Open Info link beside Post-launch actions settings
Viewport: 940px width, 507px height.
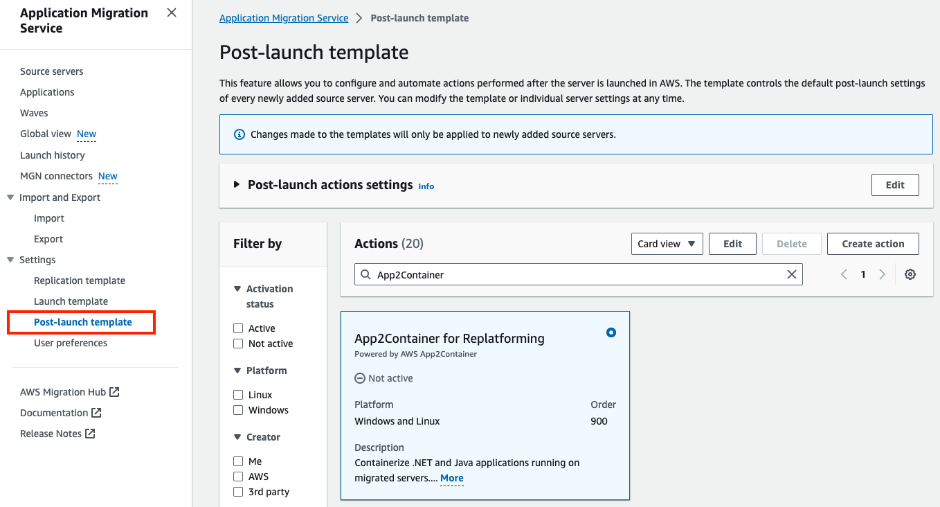tap(426, 186)
